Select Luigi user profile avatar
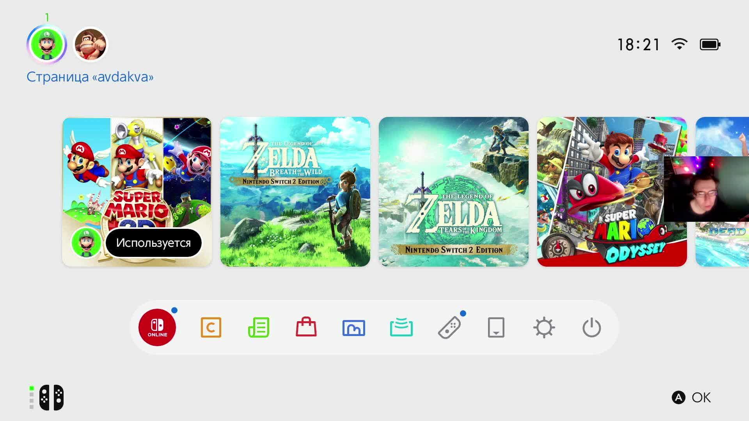This screenshot has width=749, height=421. (47, 44)
